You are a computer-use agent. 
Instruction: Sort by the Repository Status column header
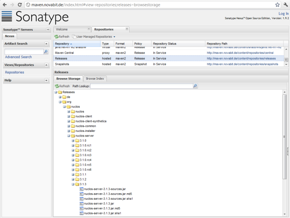(178, 44)
